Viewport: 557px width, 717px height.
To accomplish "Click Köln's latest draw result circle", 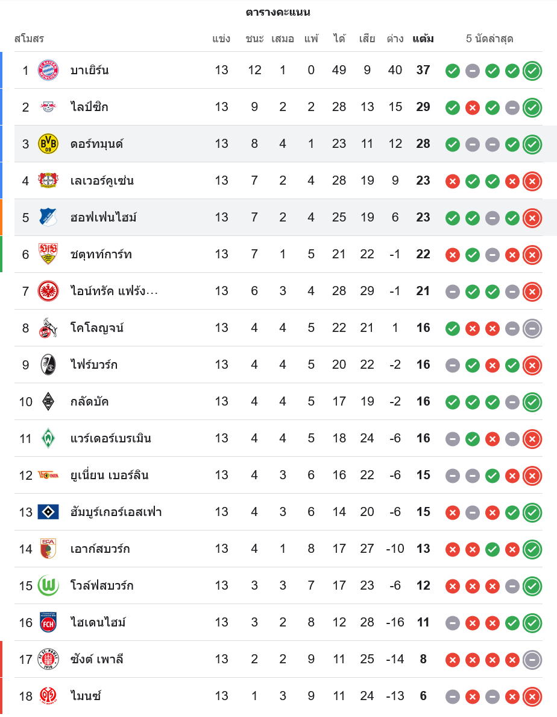I will pos(532,328).
